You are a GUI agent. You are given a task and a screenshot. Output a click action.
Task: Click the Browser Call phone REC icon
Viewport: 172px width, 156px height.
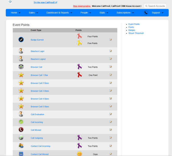[x=21, y=67]
